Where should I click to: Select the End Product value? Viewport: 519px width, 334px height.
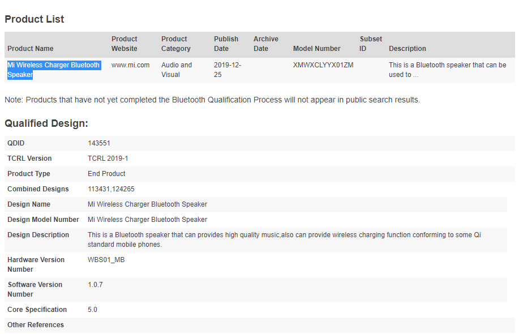pyautogui.click(x=106, y=174)
